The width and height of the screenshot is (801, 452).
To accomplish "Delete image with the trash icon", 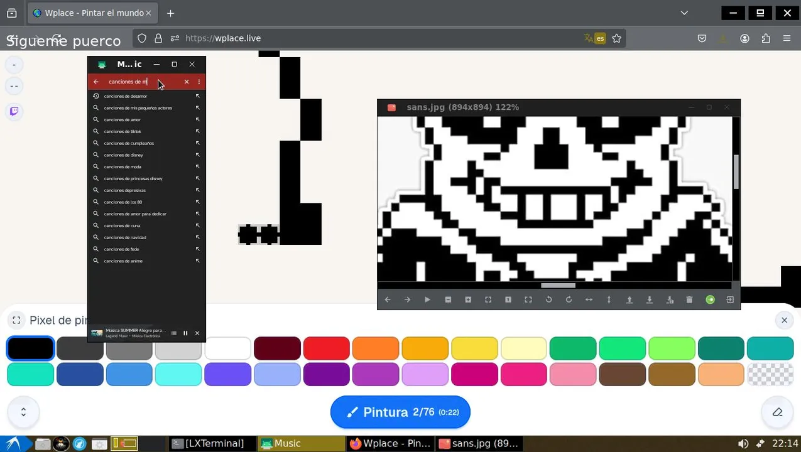I will pos(689,300).
